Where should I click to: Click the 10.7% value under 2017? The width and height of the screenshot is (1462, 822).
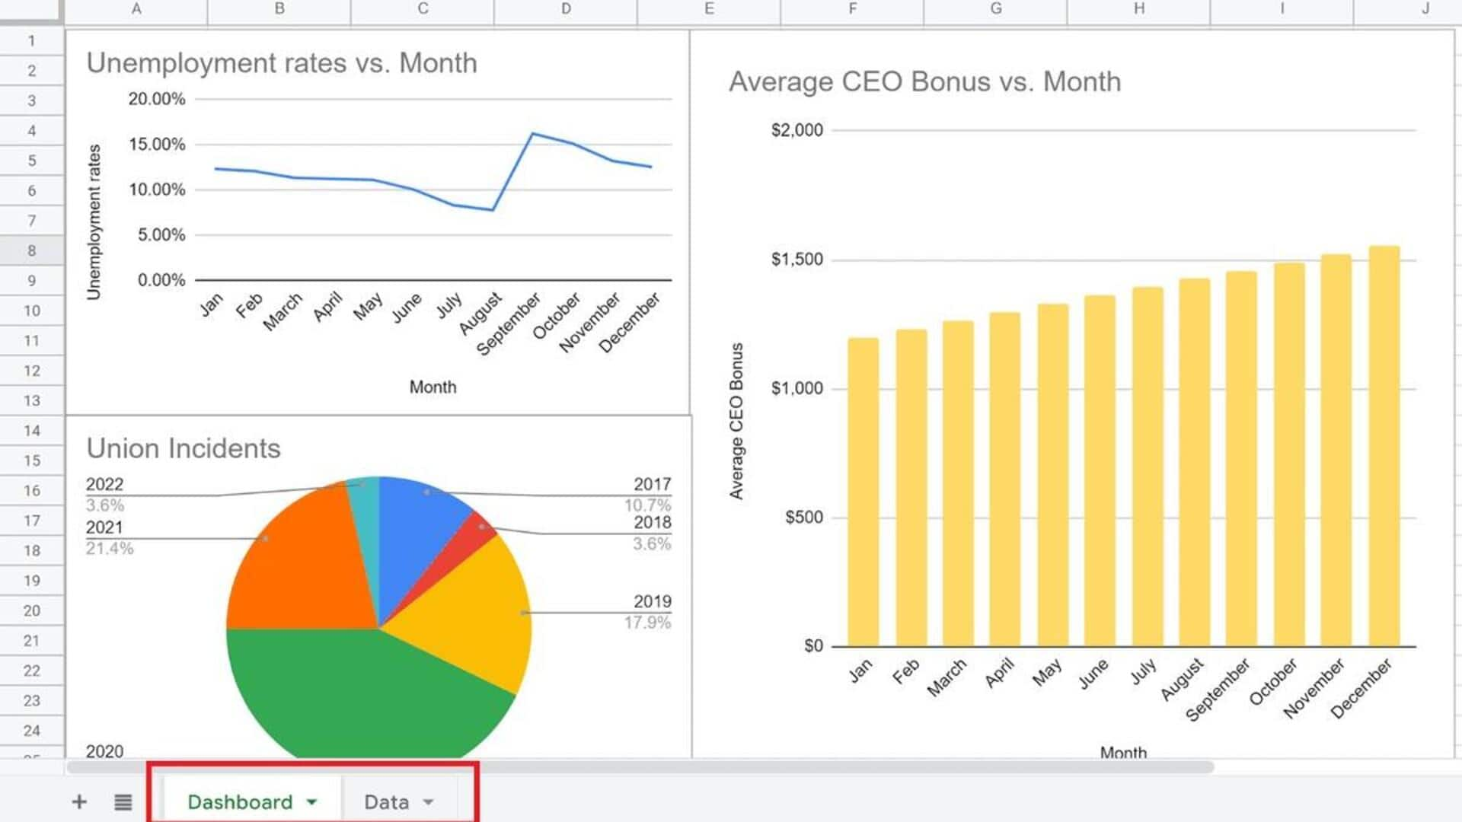point(648,505)
